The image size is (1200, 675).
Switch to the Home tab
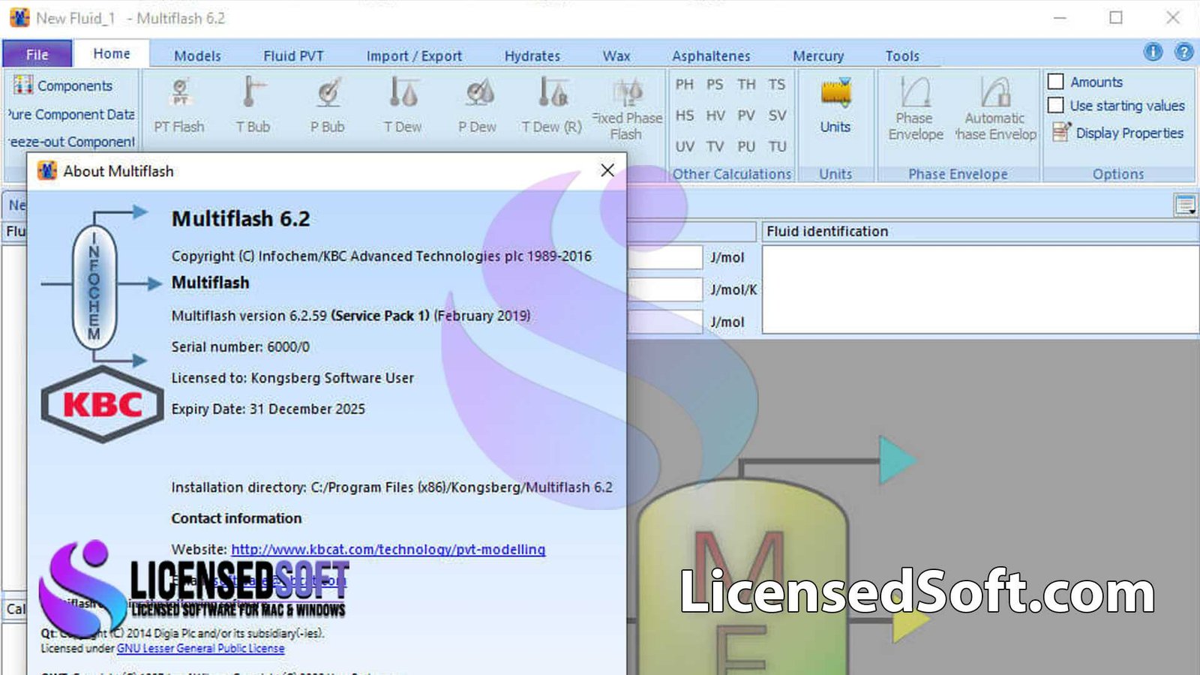[112, 53]
